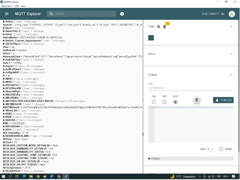Copy the topic to clipboard
The width and height of the screenshot is (240, 180).
158,26
